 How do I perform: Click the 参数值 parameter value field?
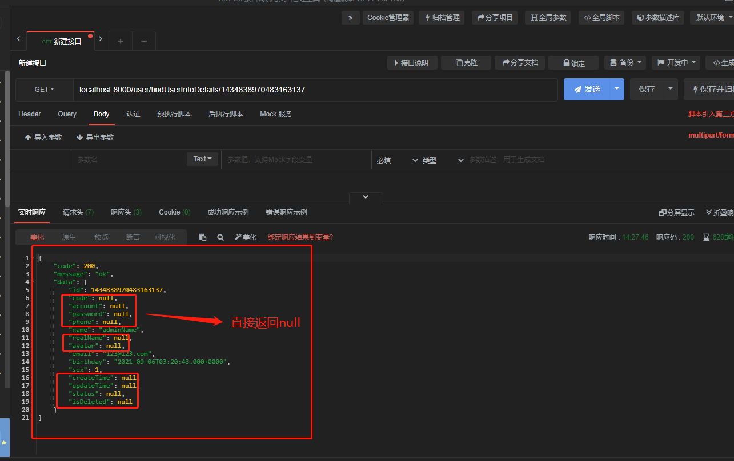(296, 160)
